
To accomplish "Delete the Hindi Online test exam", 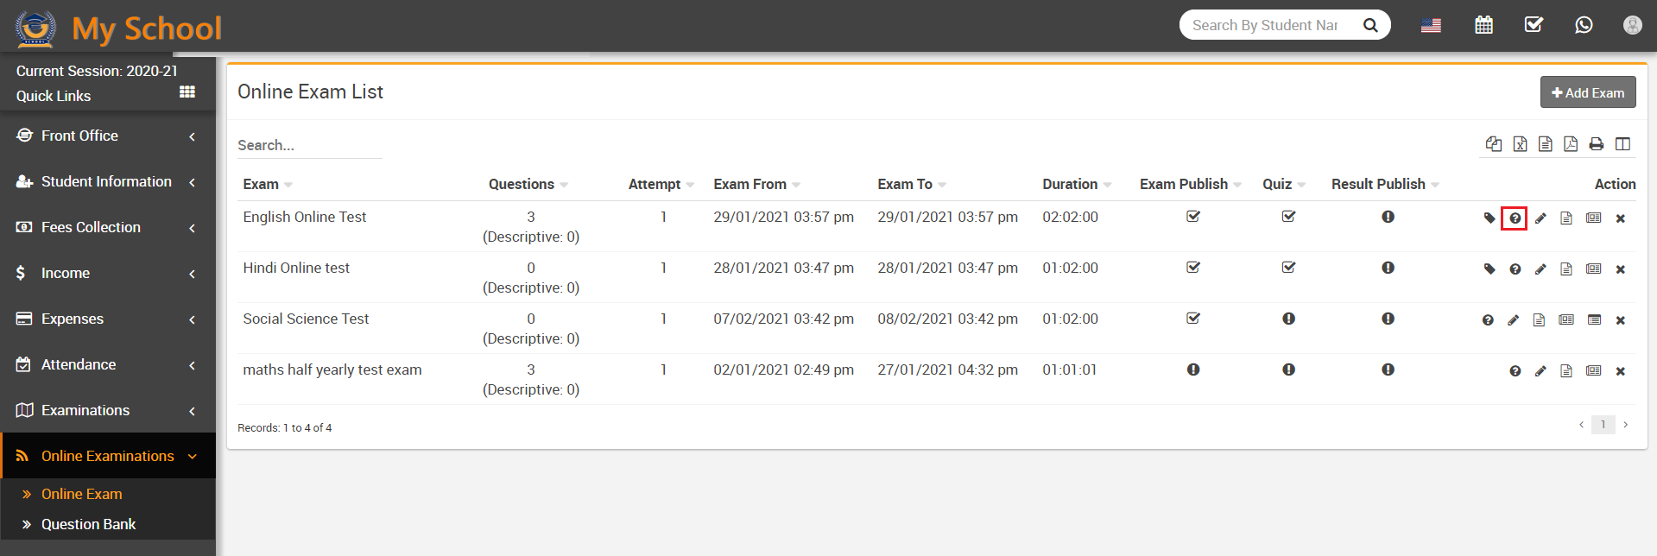I will click(1621, 269).
